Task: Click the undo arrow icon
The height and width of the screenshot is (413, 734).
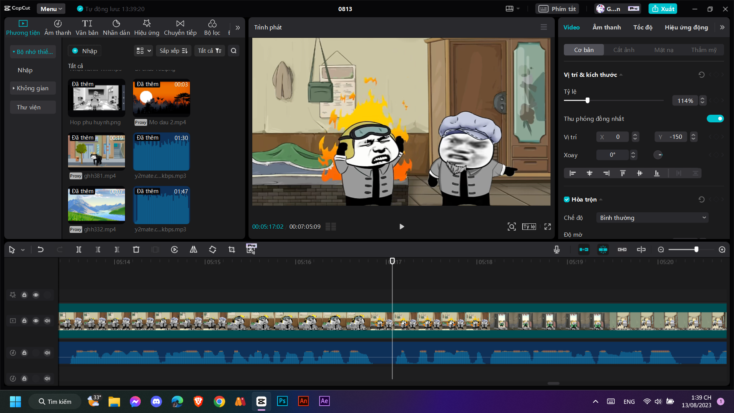Action: pyautogui.click(x=41, y=250)
